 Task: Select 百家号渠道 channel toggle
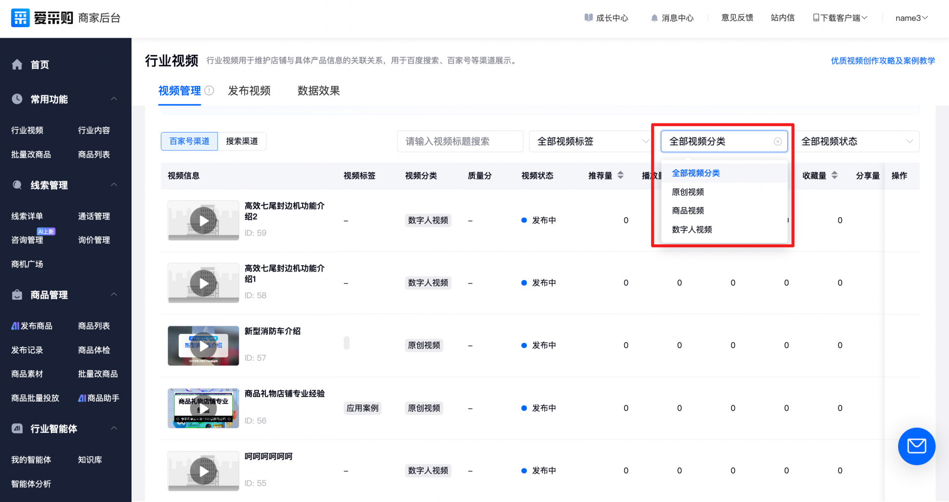click(x=189, y=141)
